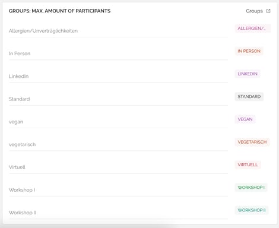Viewport: 279px width, 228px height.
Task: Select the WORKSHOP II group tag
Action: [252, 210]
